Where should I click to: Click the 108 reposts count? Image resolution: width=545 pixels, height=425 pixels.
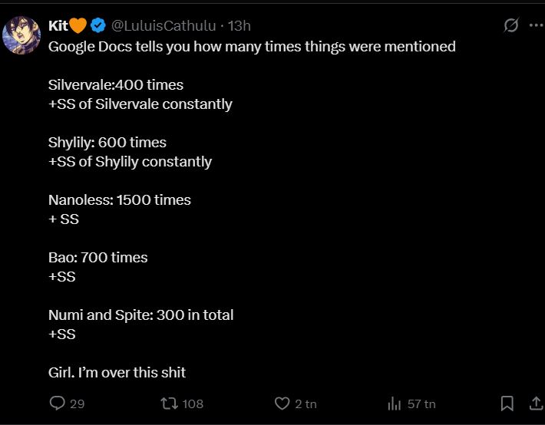pyautogui.click(x=193, y=404)
